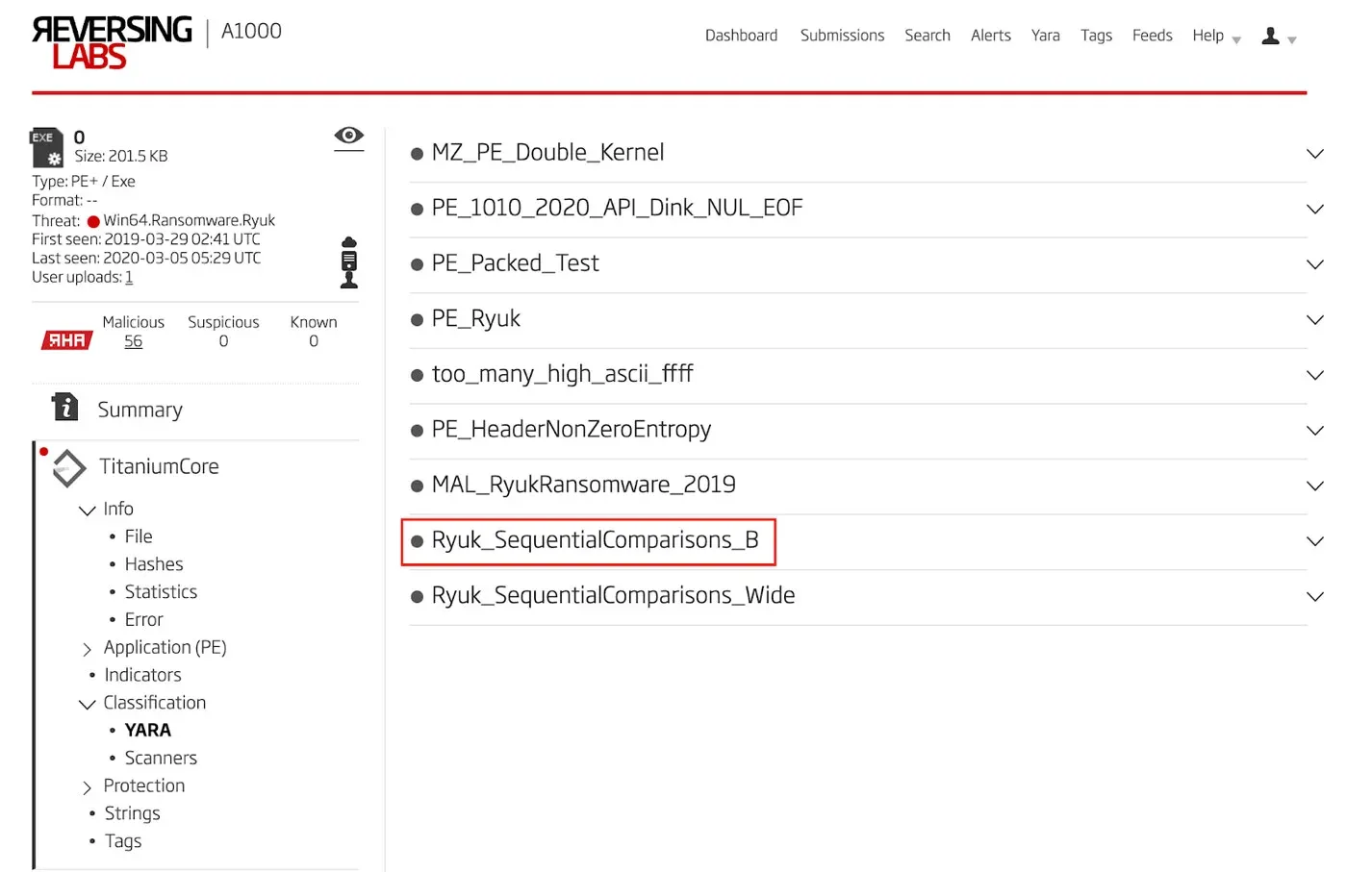
Task: Click the cloud upload stack icon
Action: tap(349, 262)
